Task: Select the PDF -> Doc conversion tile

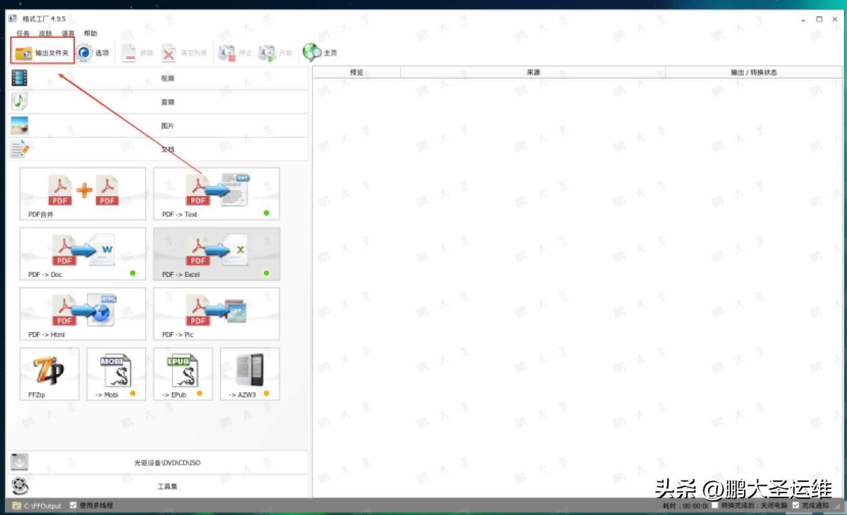Action: 83,254
